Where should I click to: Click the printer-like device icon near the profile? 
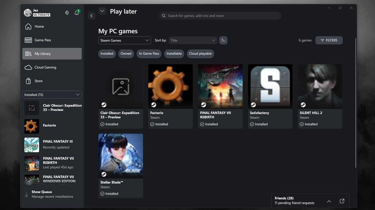pyautogui.click(x=67, y=13)
